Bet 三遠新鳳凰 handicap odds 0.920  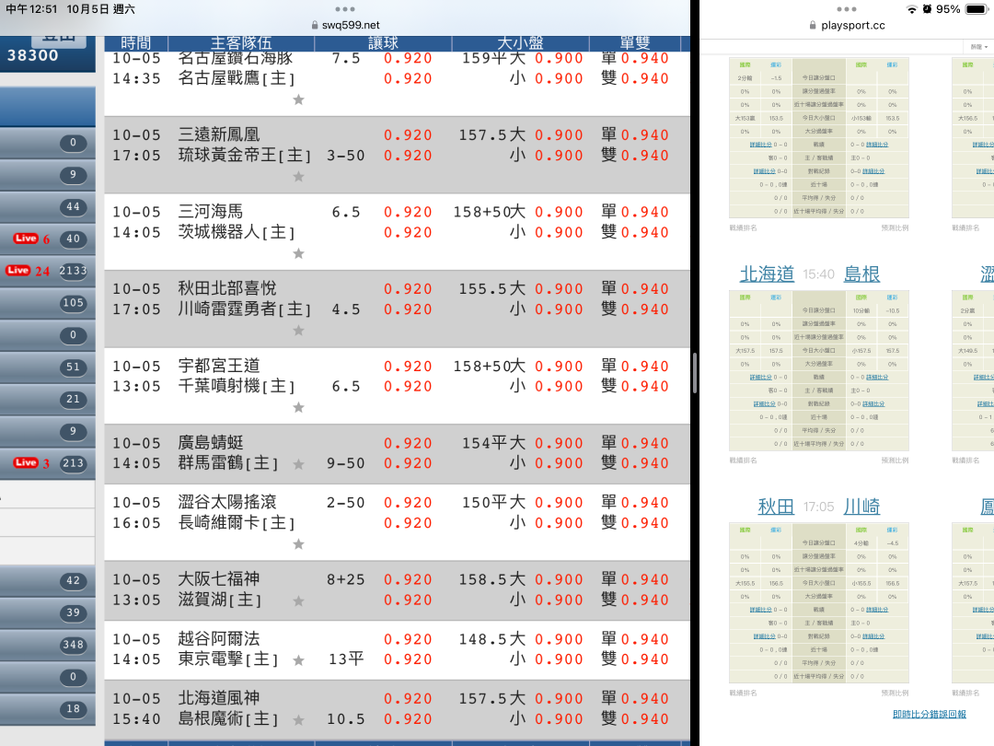coord(408,135)
